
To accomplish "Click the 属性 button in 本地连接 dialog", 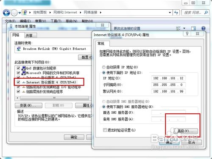I will click(84, 105).
